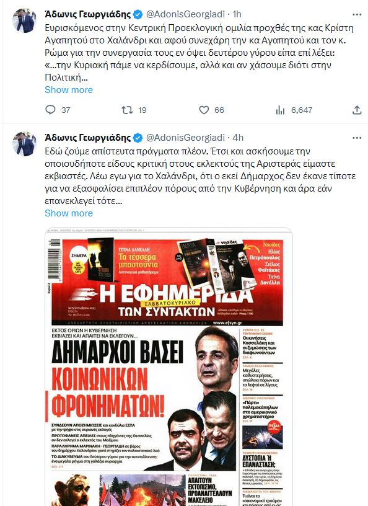Screen dimensions: 368x506
Task: Open the 4h timestamp link
Action: coord(238,138)
